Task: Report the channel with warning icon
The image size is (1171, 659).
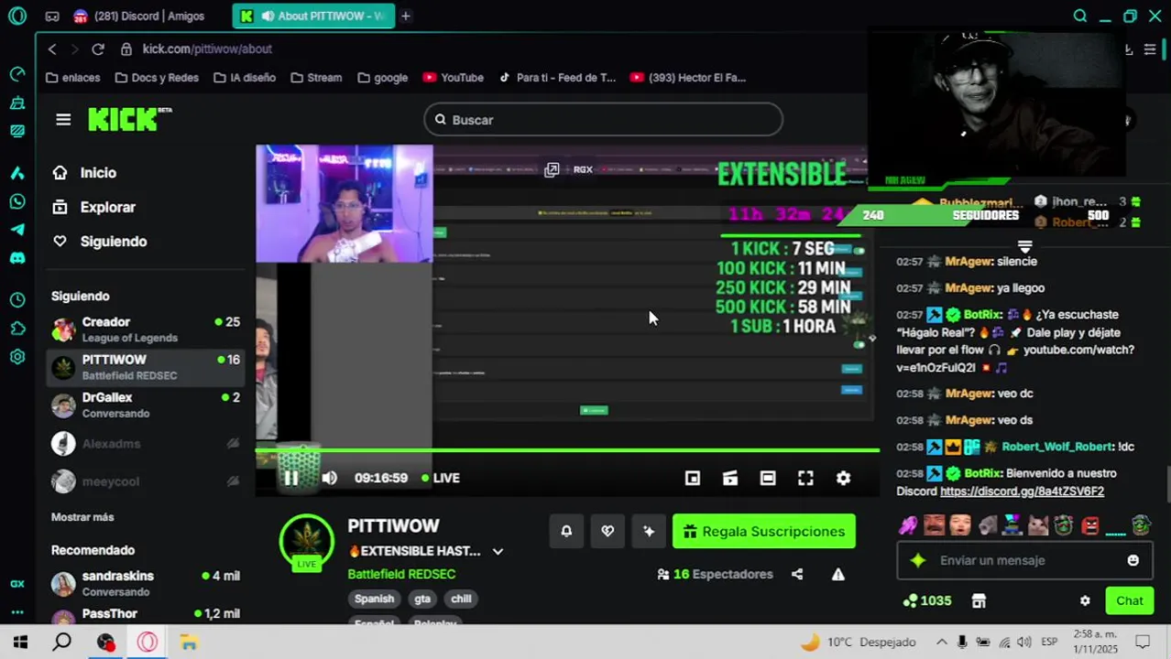Action: (838, 574)
